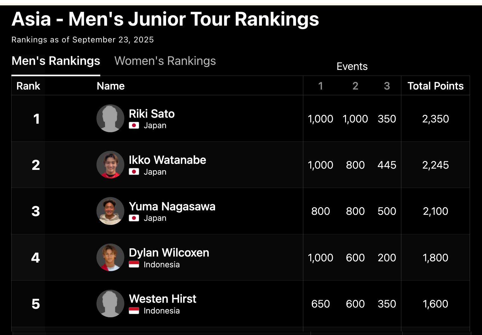The height and width of the screenshot is (335, 482).
Task: Open Riki Sato's athlete name link
Action: point(152,114)
